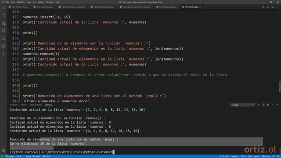This screenshot has height=158, width=281.
Task: Maximize the terminal panel with chevron up
Action: click(x=273, y=105)
